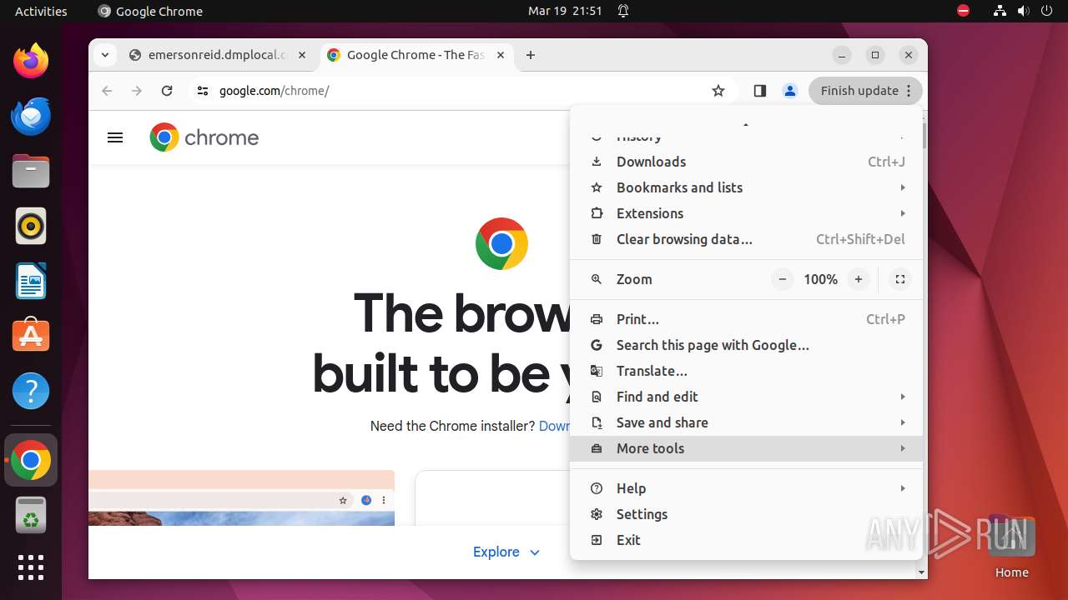The width and height of the screenshot is (1068, 600).
Task: Choose Clear browsing data
Action: click(x=747, y=239)
